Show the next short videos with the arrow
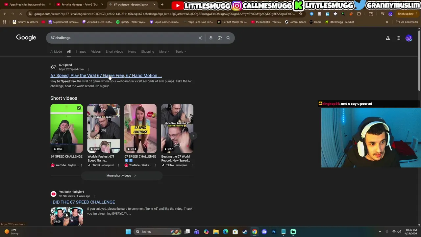This screenshot has height=237, width=421. [x=193, y=136]
